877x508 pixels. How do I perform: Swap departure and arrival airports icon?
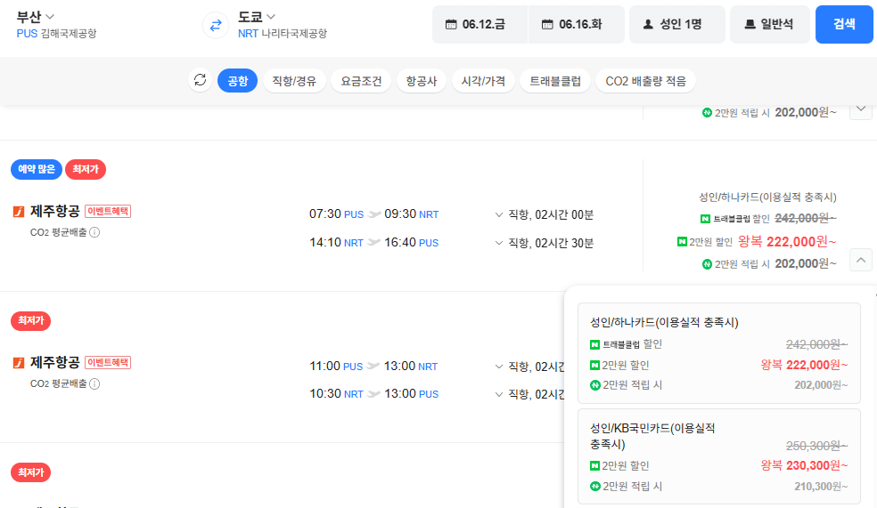(216, 25)
